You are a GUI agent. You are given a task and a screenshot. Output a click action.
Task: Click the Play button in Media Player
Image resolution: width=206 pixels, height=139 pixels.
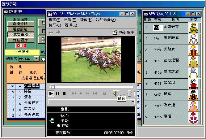51,93
